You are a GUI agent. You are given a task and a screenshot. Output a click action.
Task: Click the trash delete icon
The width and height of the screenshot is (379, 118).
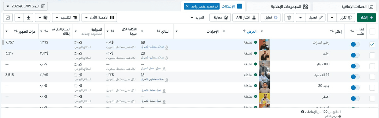tap(289, 18)
